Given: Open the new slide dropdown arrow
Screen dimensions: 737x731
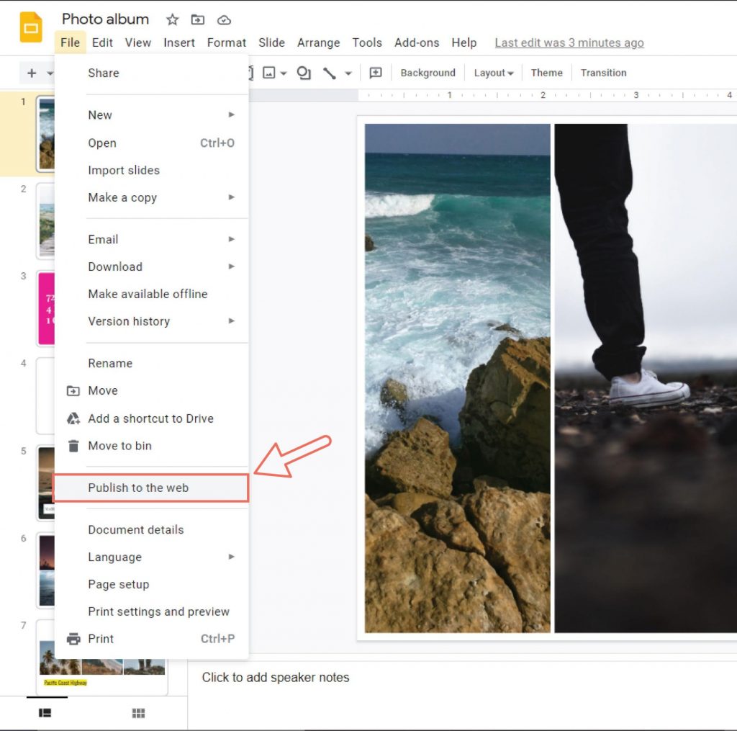Looking at the screenshot, I should click(x=50, y=73).
